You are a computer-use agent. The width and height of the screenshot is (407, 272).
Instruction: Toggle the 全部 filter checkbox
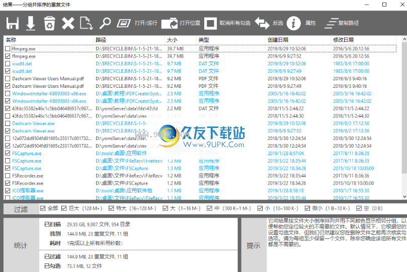point(43,208)
